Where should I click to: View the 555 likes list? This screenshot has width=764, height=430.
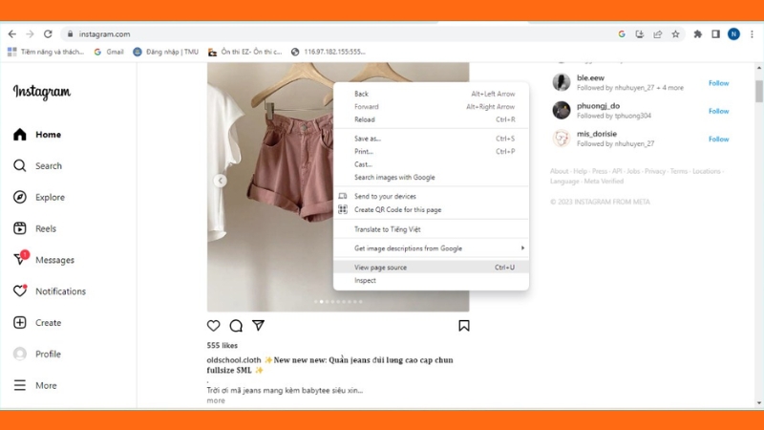(223, 345)
